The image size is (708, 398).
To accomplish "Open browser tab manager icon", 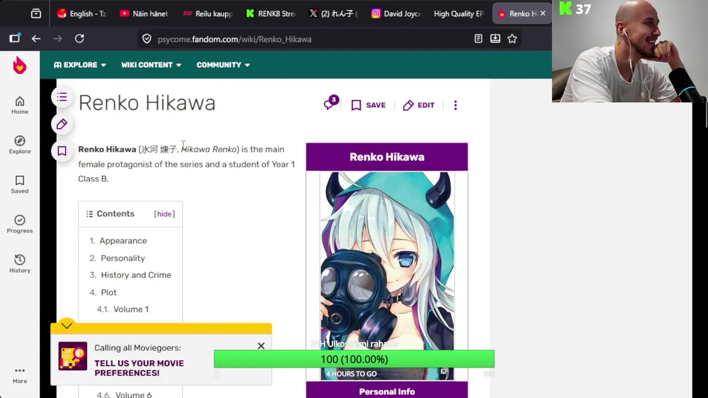I will tap(36, 14).
